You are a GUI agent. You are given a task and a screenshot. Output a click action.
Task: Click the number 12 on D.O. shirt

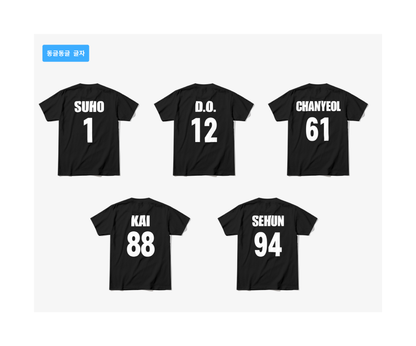coord(204,130)
